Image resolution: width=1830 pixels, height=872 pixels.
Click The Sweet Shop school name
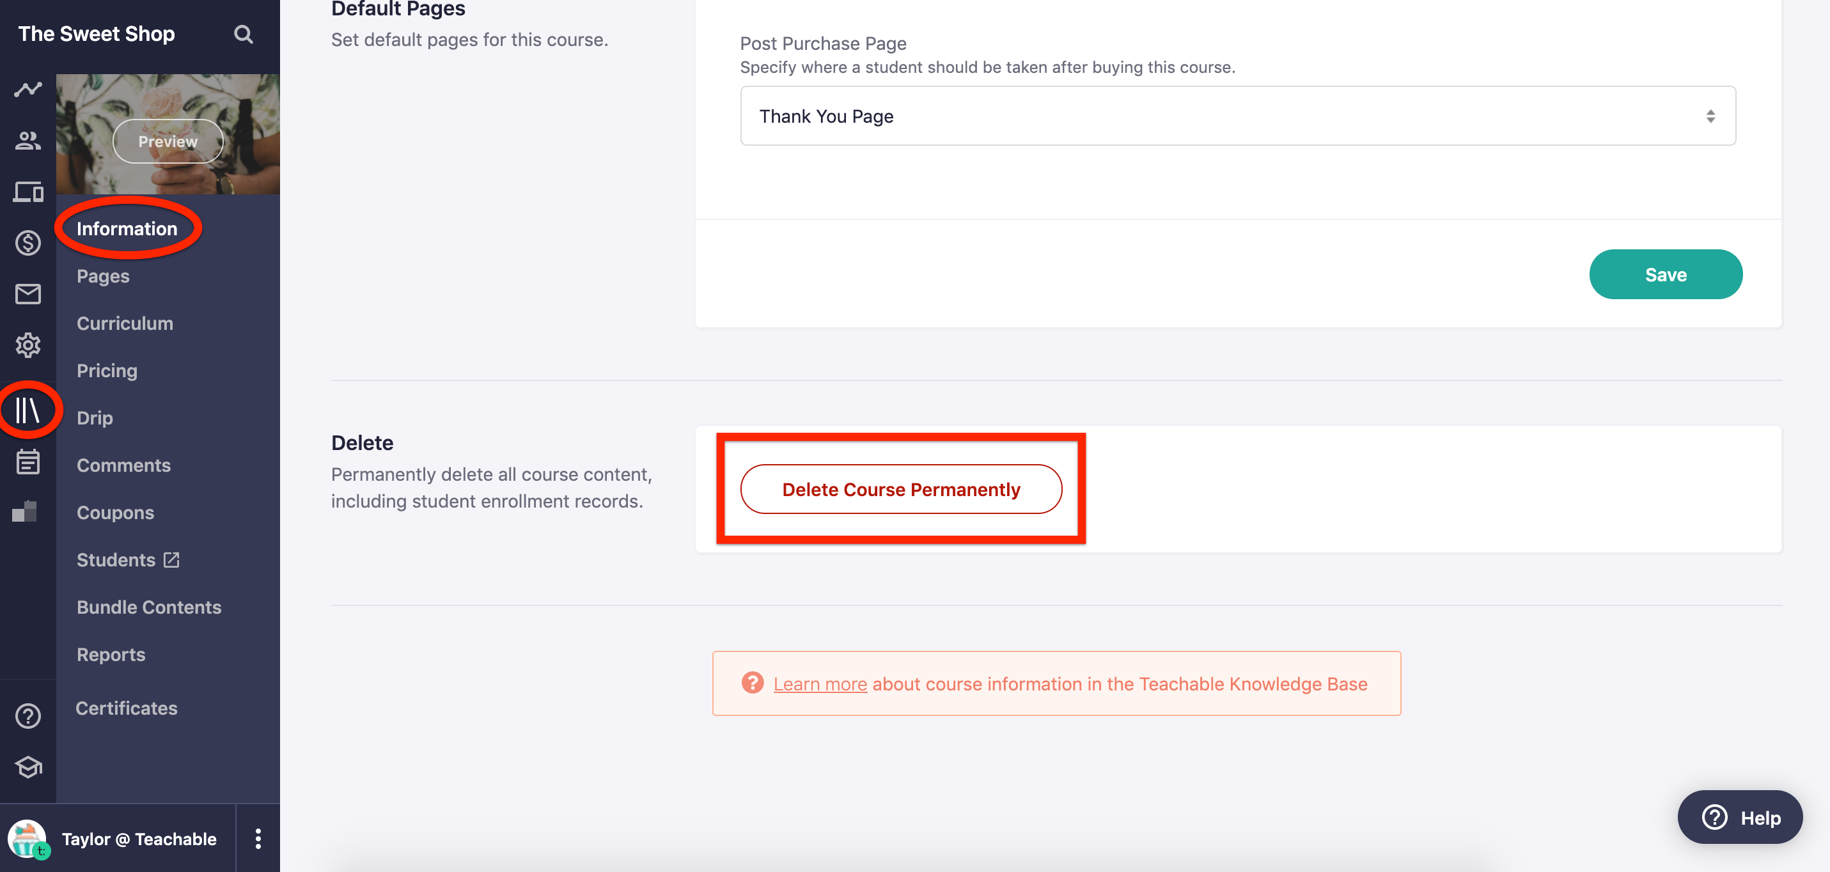coord(97,33)
